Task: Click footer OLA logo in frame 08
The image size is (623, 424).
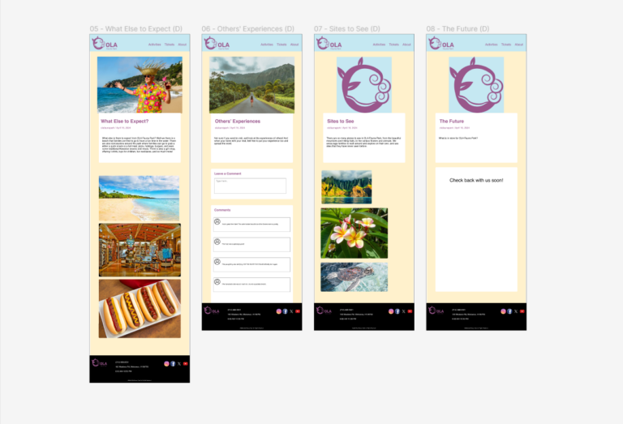Action: click(x=436, y=311)
